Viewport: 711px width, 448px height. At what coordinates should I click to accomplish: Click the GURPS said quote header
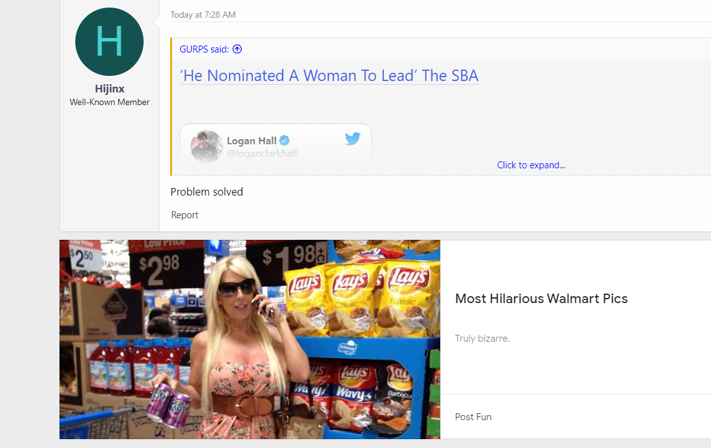[204, 49]
